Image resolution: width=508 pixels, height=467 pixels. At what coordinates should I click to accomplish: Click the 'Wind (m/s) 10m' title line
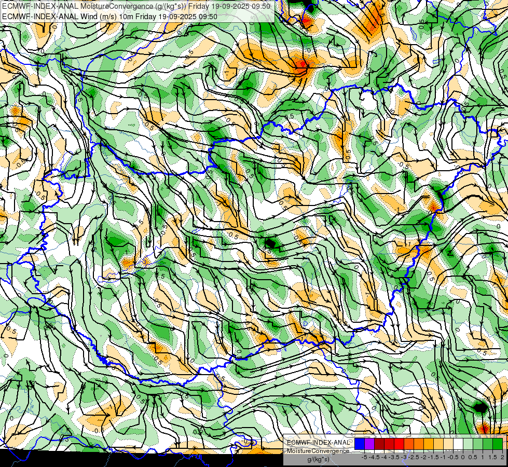(110, 17)
